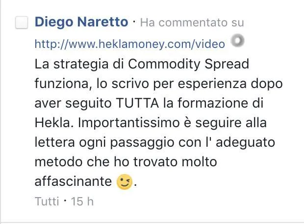Viewport: 304px width, 224px height.
Task: Click the line starting 'funziona, lo scrivo'
Action: 158,84
